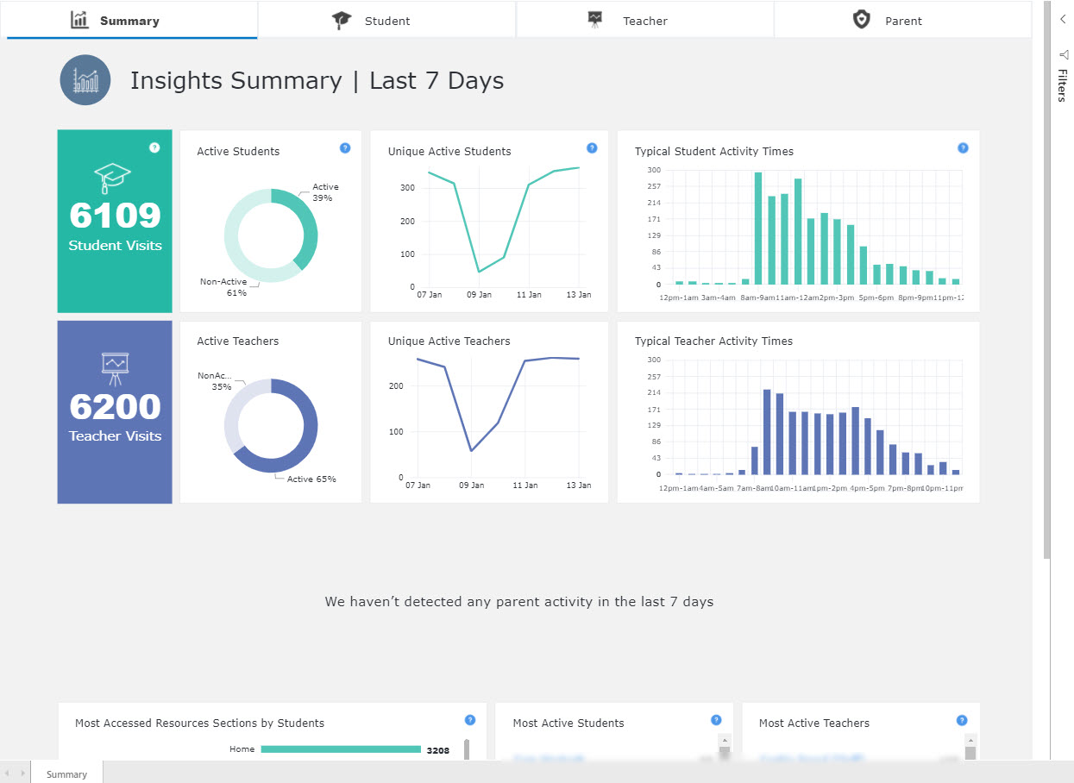Click the Home bar in Most Accessed Resources chart
The height and width of the screenshot is (783, 1074).
coord(341,749)
